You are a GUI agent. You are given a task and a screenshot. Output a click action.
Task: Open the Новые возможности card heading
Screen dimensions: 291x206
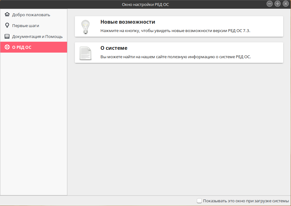[x=128, y=22]
